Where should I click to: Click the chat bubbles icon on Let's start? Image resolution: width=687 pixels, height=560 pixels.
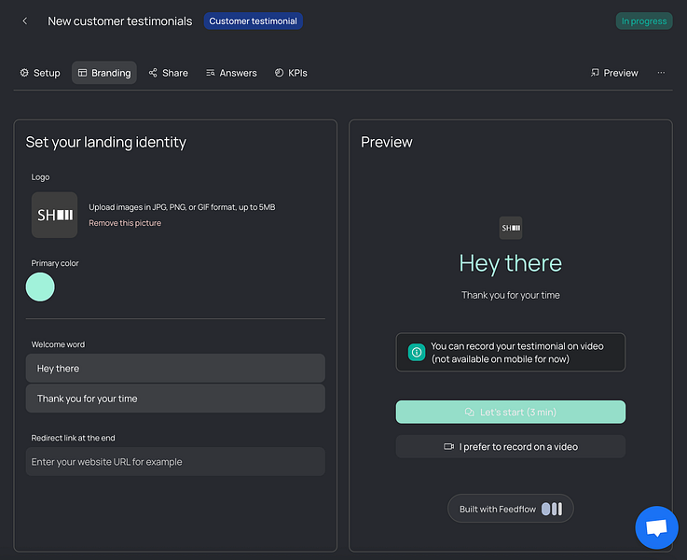coord(469,413)
